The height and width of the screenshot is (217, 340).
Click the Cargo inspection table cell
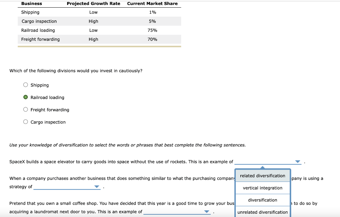click(x=39, y=21)
